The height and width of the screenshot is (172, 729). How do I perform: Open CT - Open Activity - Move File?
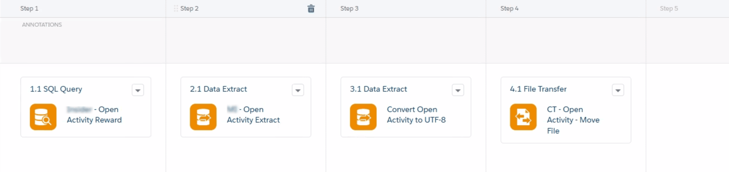(573, 120)
